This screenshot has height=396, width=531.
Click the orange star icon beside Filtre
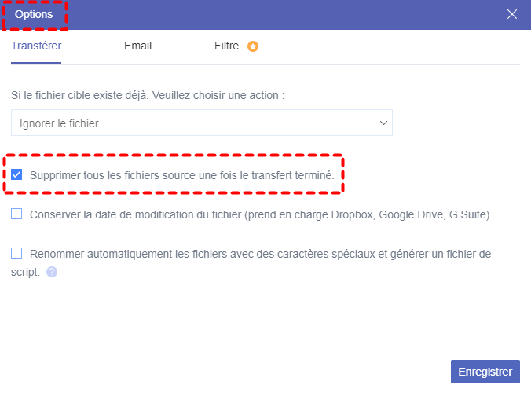point(253,46)
